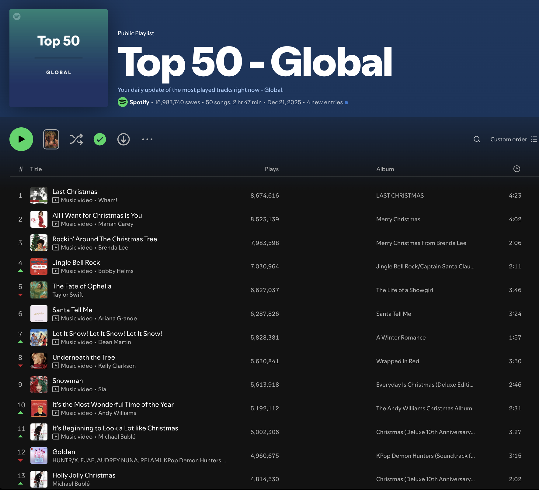539x490 pixels.
Task: Sort by the Plays column header
Action: (x=272, y=169)
